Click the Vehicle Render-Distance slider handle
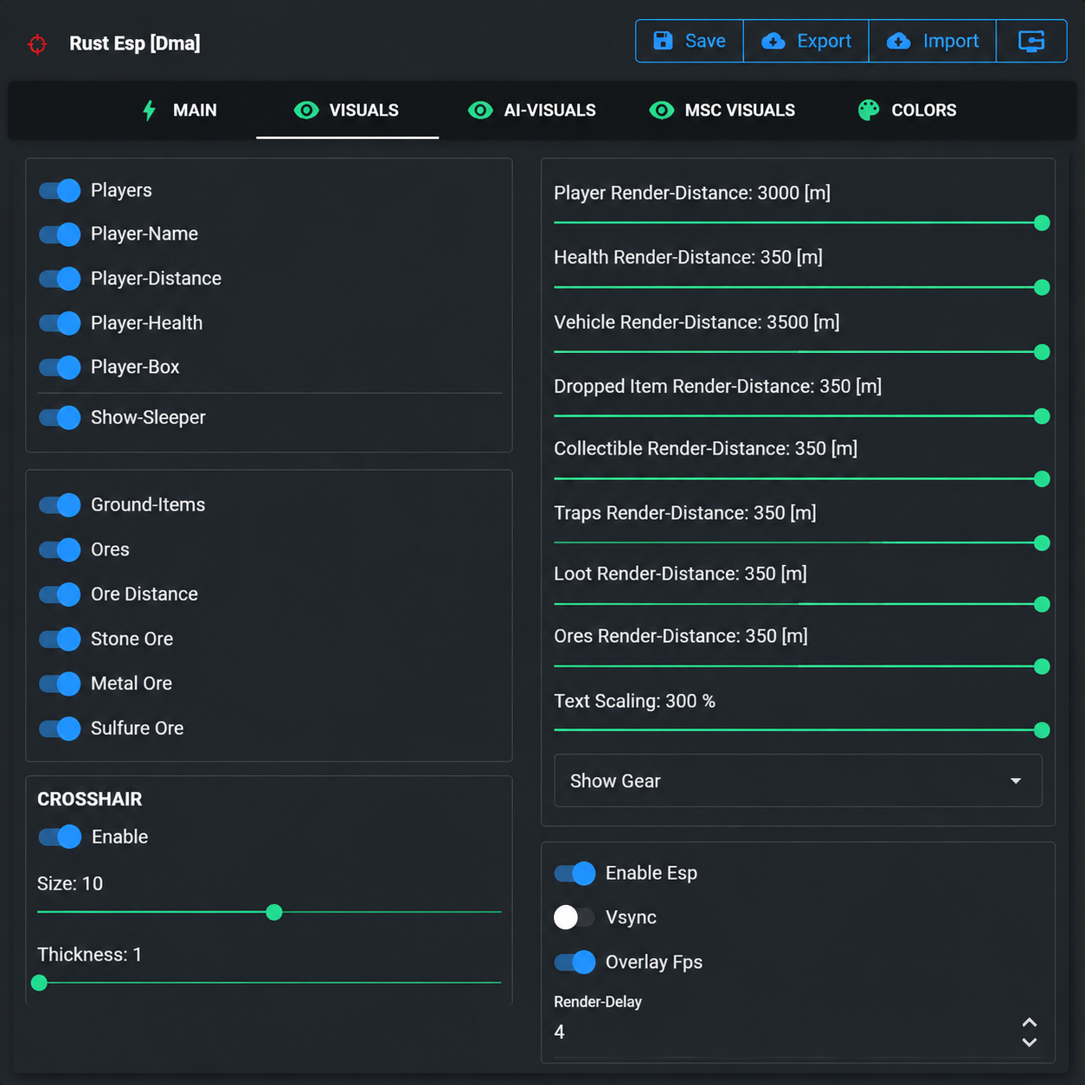This screenshot has height=1085, width=1085. pos(1042,352)
